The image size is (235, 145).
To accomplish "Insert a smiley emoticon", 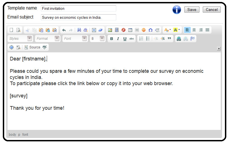I will point(144,30).
